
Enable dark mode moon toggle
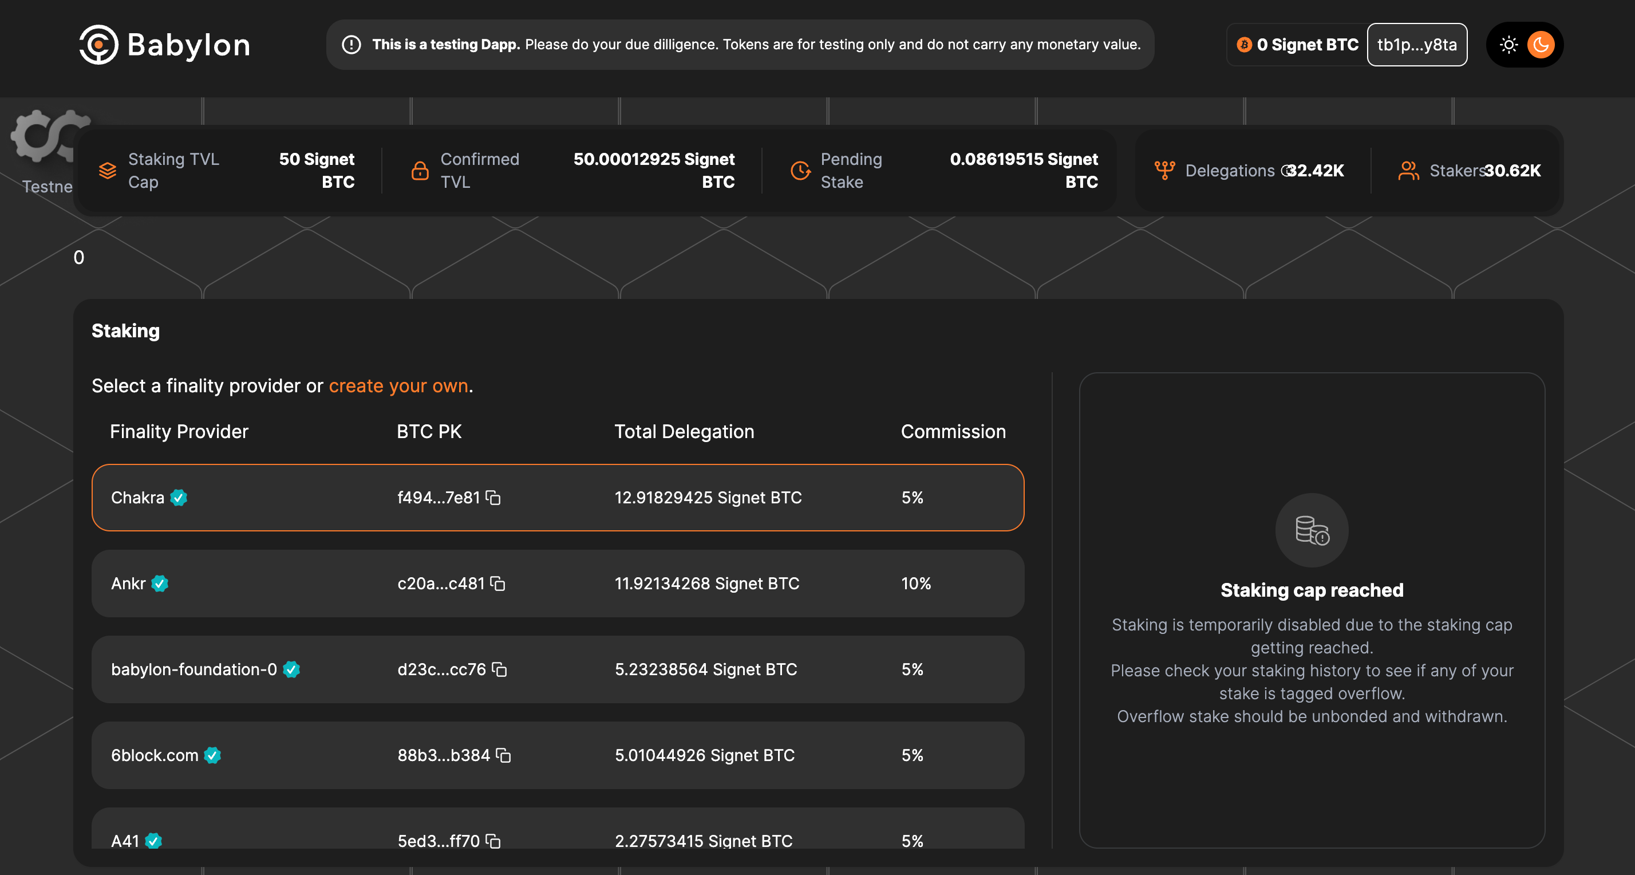coord(1541,45)
